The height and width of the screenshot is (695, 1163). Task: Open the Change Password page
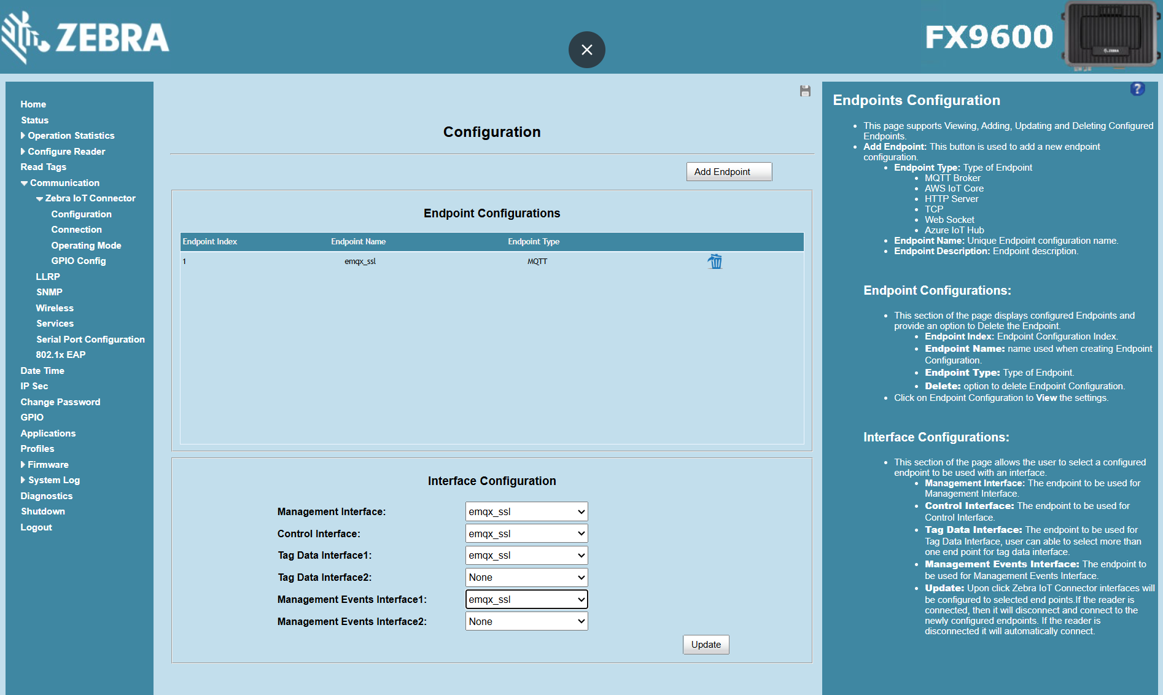click(60, 402)
